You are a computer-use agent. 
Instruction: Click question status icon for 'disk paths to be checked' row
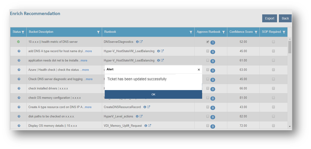click(19, 116)
